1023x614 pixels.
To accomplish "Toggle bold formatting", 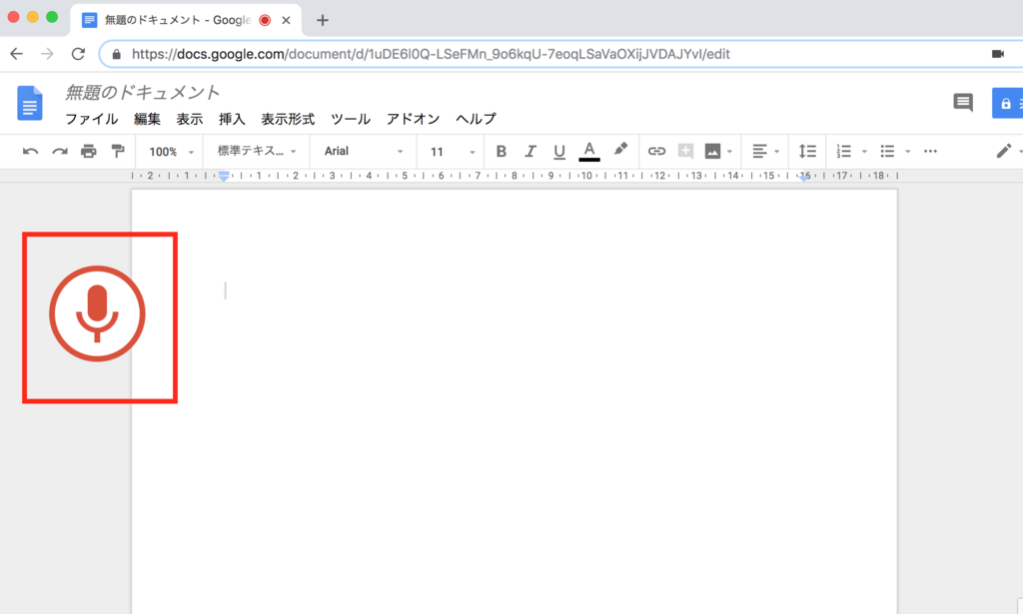I will click(501, 151).
